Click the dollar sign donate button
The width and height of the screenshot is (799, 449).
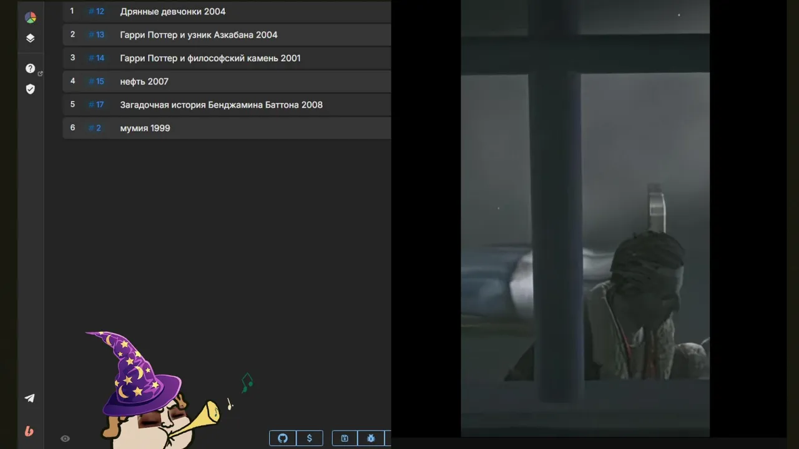(x=310, y=438)
